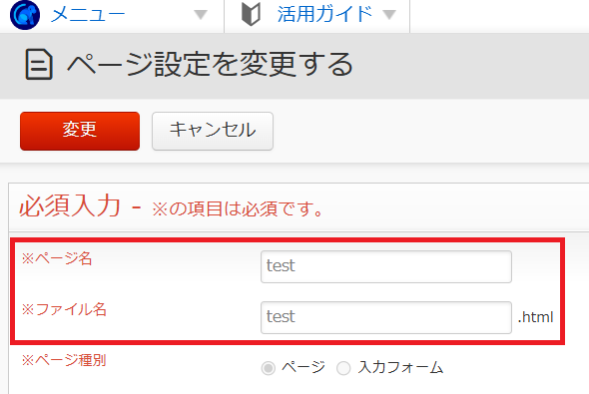
Task: Click the ※ページ種別 field label
Action: [x=64, y=360]
